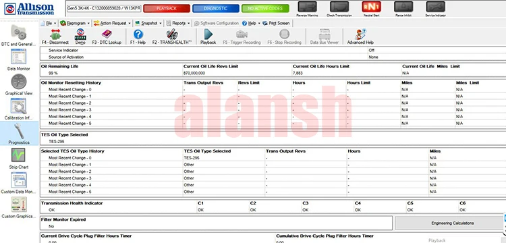Click Check Transmission indicator icon
The image size is (506, 243).
click(339, 7)
